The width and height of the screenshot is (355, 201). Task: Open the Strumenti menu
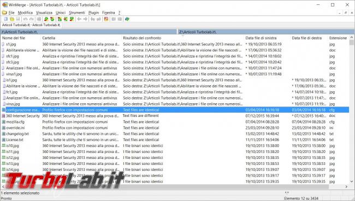(77, 13)
